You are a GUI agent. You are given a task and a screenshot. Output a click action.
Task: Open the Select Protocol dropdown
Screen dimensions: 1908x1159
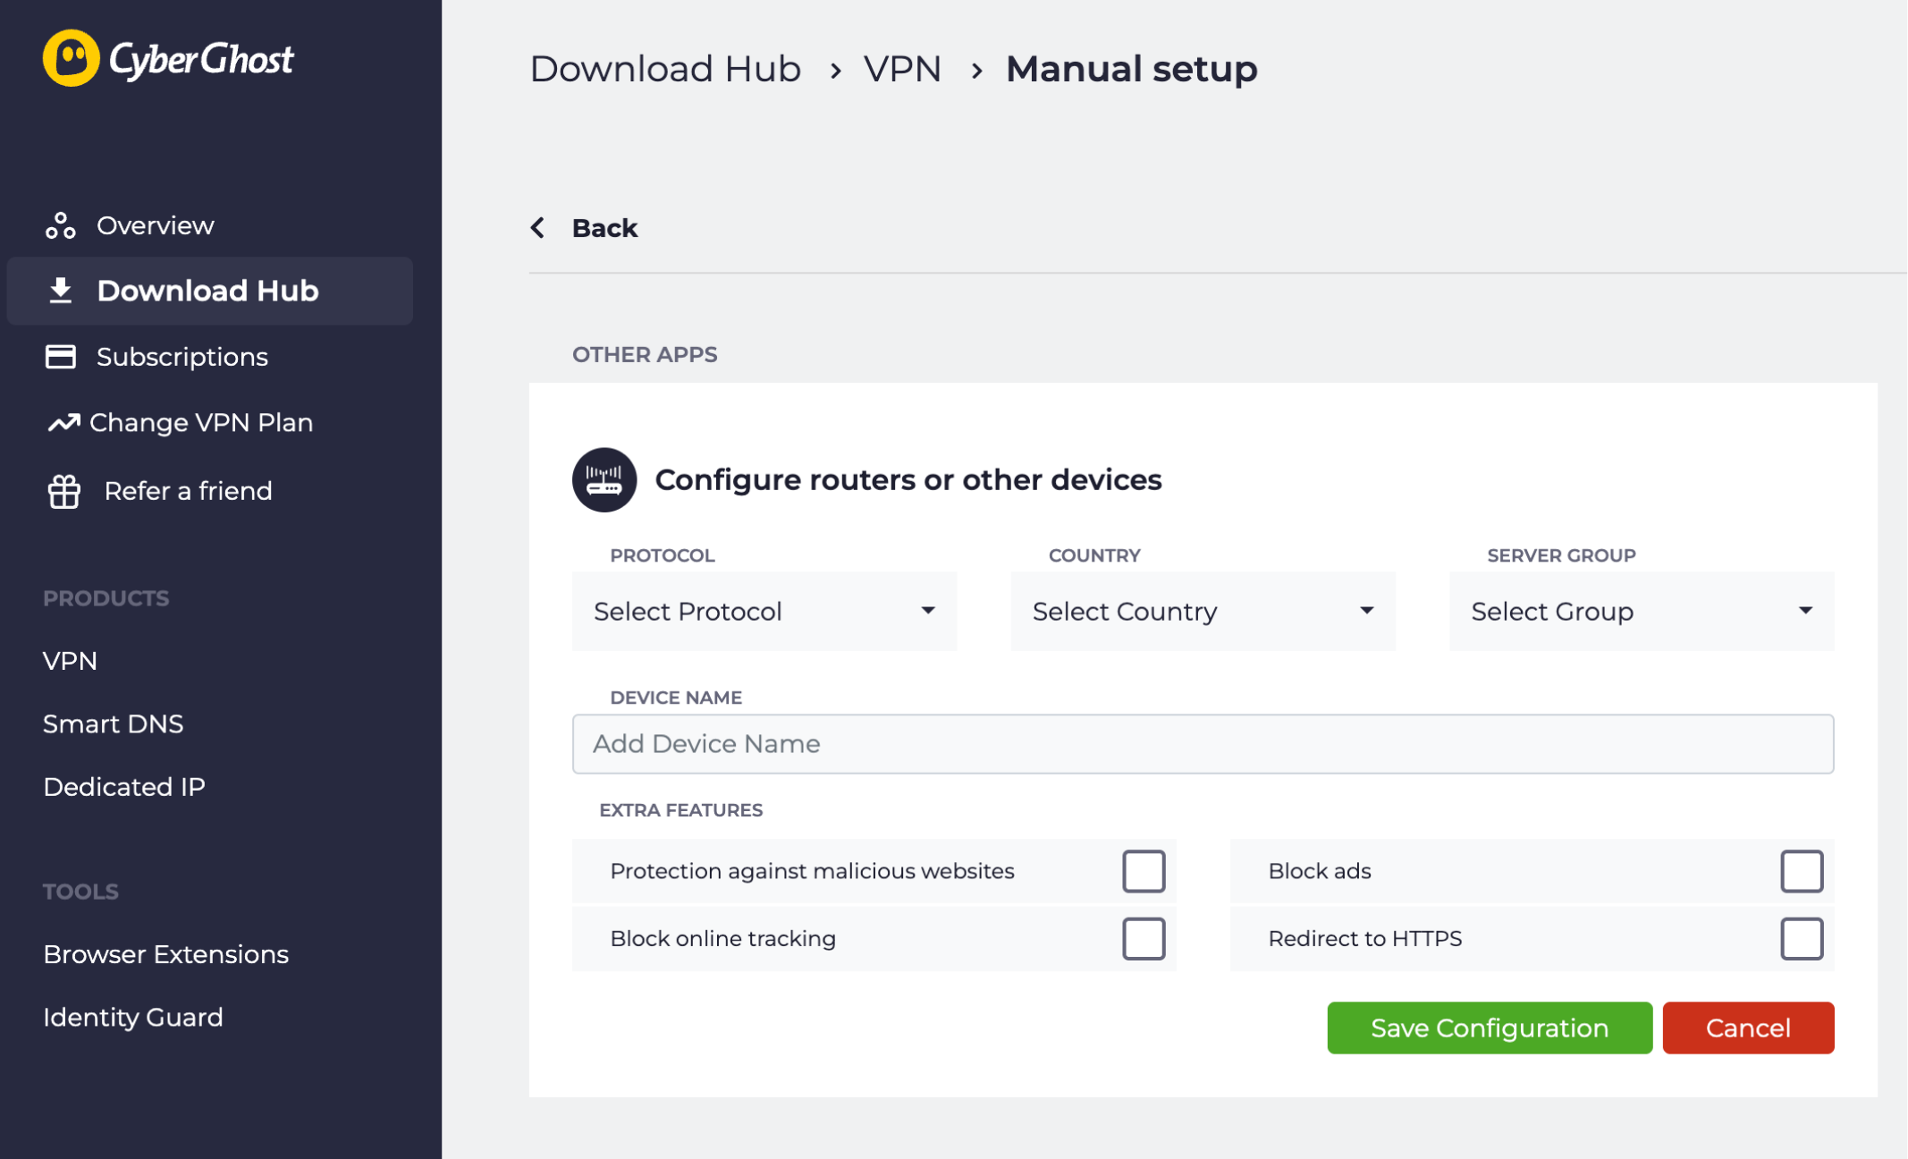click(764, 611)
